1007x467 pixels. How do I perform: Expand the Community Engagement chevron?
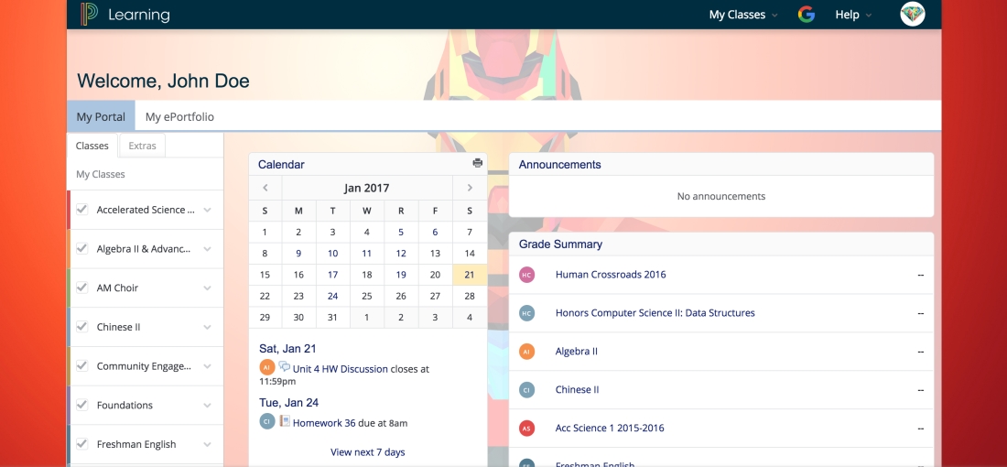[x=208, y=366]
